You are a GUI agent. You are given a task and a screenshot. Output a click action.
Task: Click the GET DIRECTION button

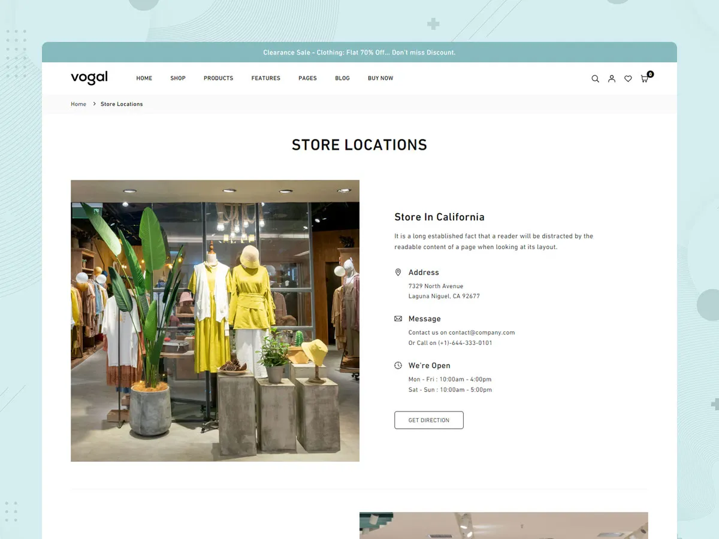428,420
